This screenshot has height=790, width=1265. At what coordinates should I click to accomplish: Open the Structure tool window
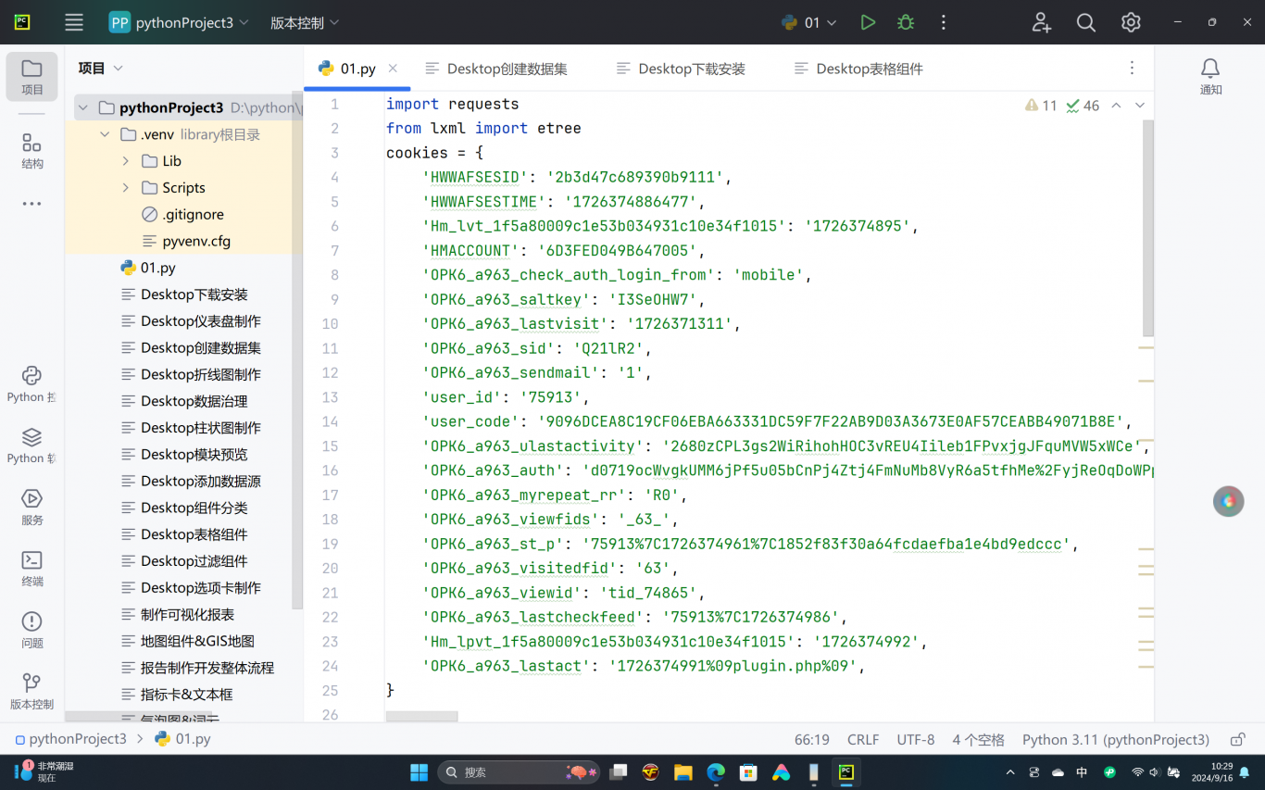pyautogui.click(x=32, y=151)
